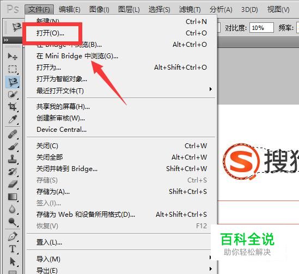This screenshot has width=299, height=274.
Task: Select the Clone Stamp tool
Action: click(13, 159)
